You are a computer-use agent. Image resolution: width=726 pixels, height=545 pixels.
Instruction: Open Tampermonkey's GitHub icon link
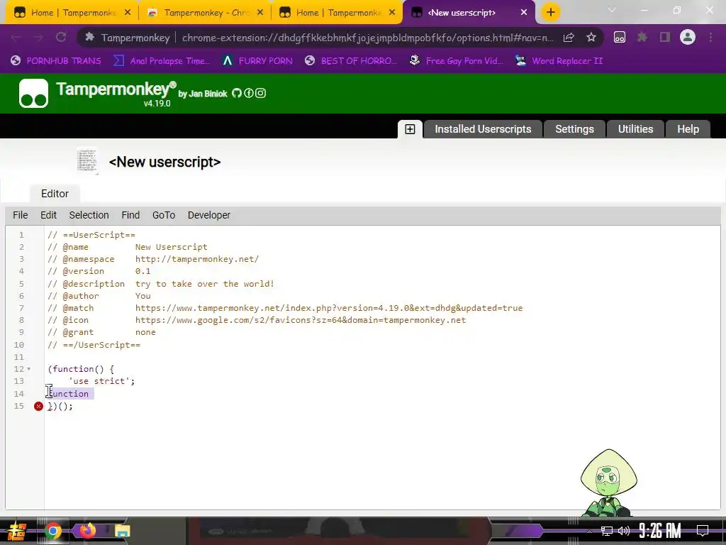pyautogui.click(x=237, y=93)
